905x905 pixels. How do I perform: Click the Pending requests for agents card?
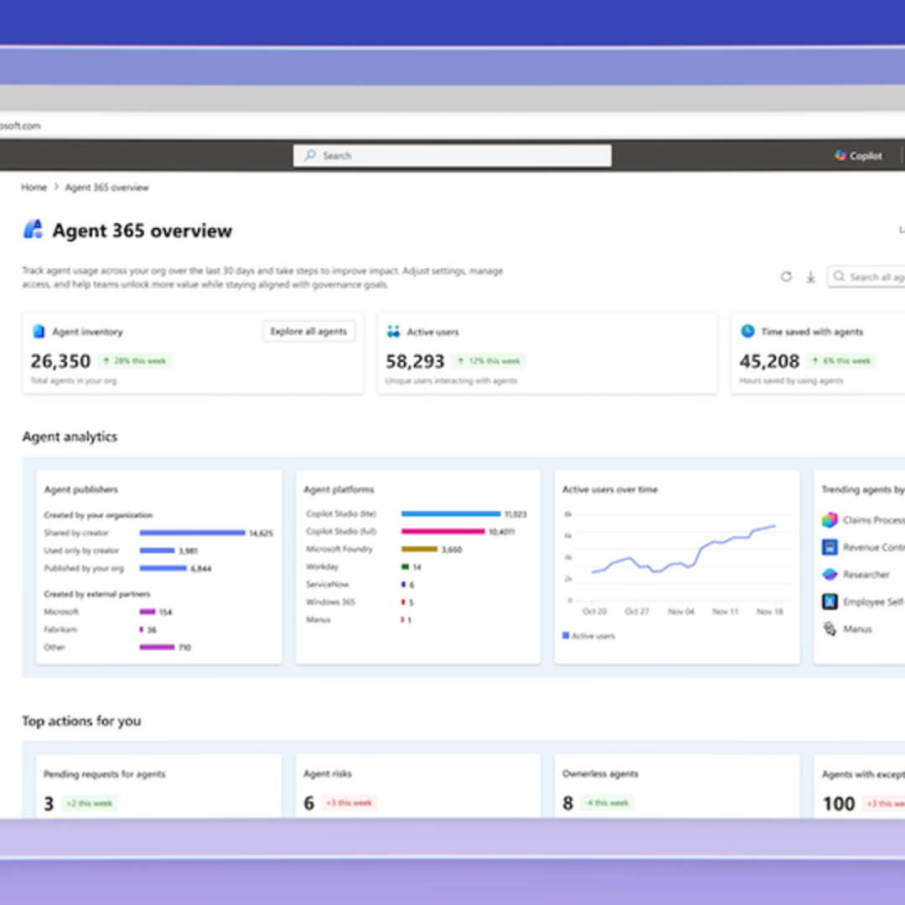pyautogui.click(x=158, y=786)
